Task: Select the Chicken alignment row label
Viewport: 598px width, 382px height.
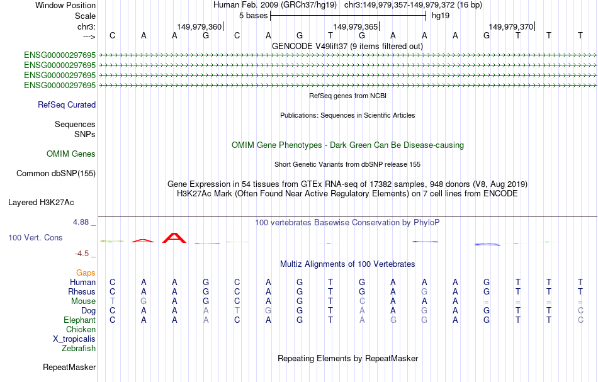Action: coord(81,329)
